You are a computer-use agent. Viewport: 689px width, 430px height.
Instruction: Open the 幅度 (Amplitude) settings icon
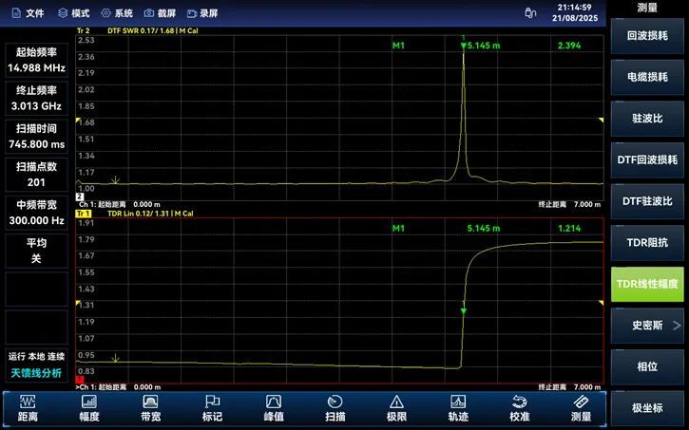tap(89, 402)
